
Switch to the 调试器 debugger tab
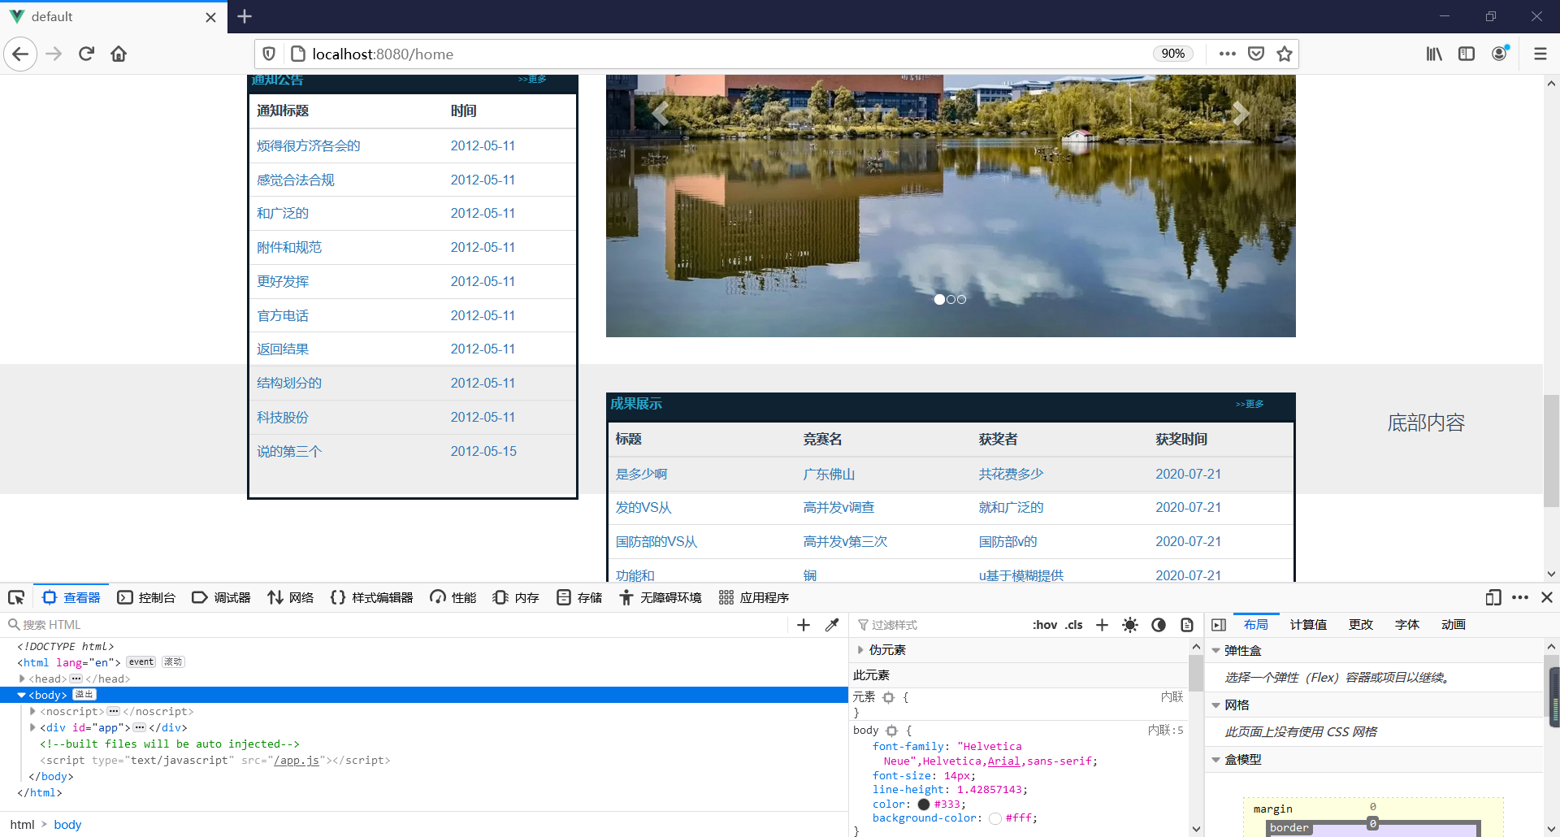coord(221,597)
